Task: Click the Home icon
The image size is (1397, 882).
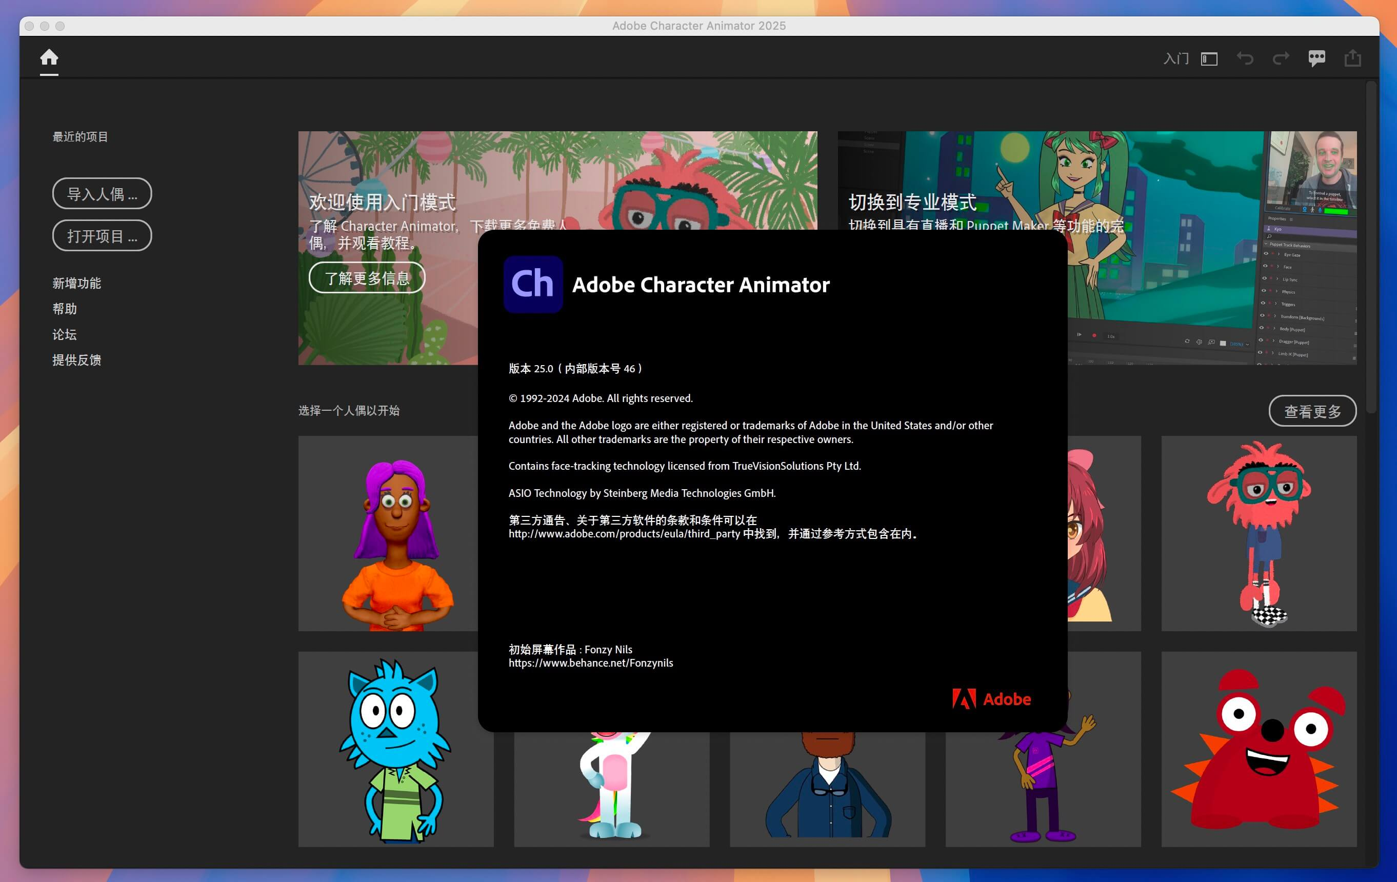Action: 49,57
